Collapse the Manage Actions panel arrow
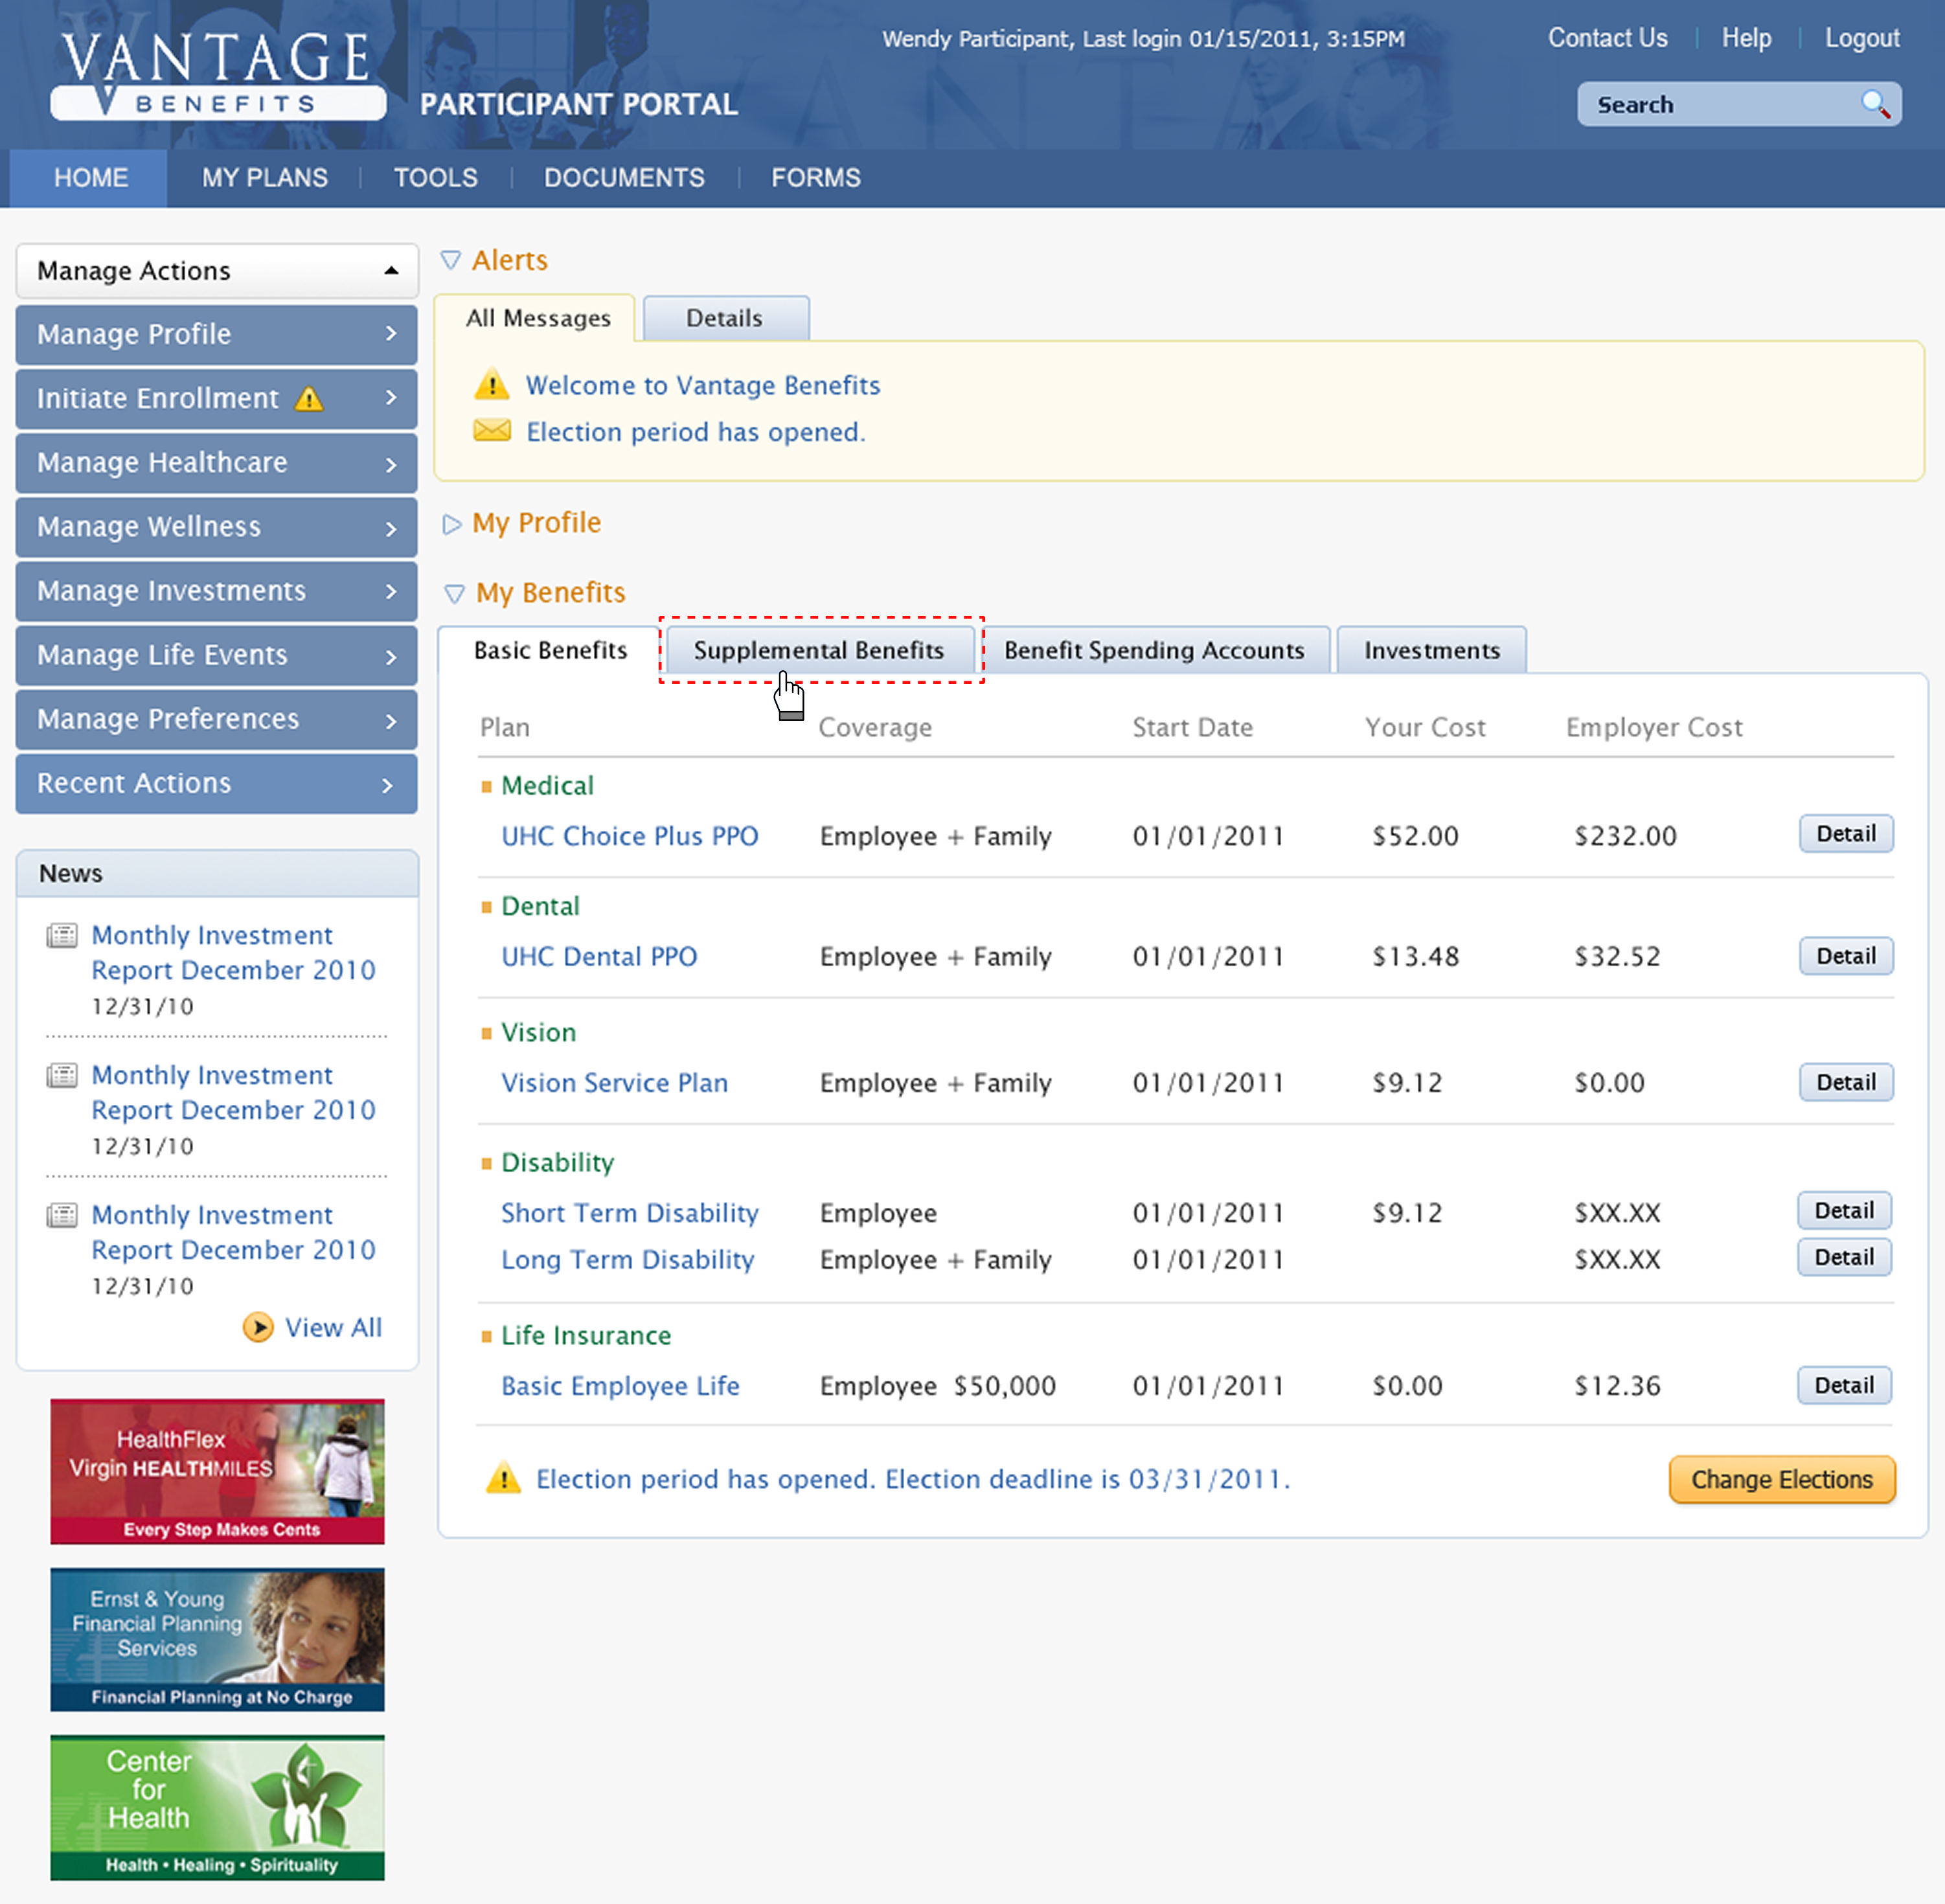 391,271
